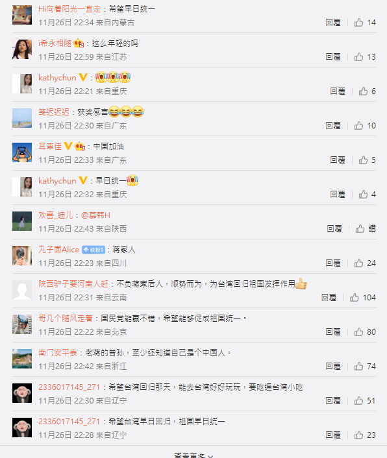Open 南门安平泰's user profile link

tap(58, 353)
